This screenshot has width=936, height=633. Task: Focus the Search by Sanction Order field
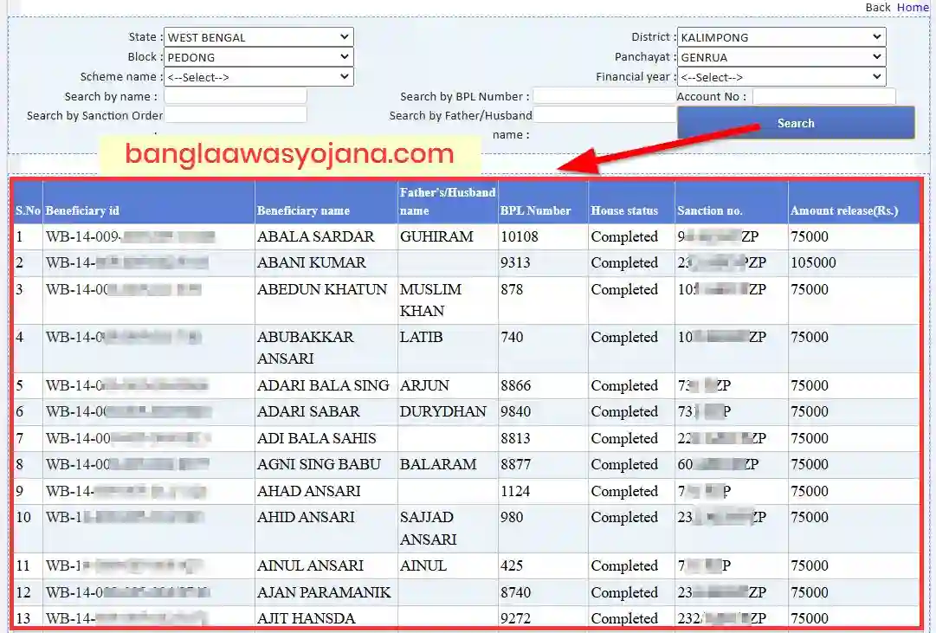[236, 114]
